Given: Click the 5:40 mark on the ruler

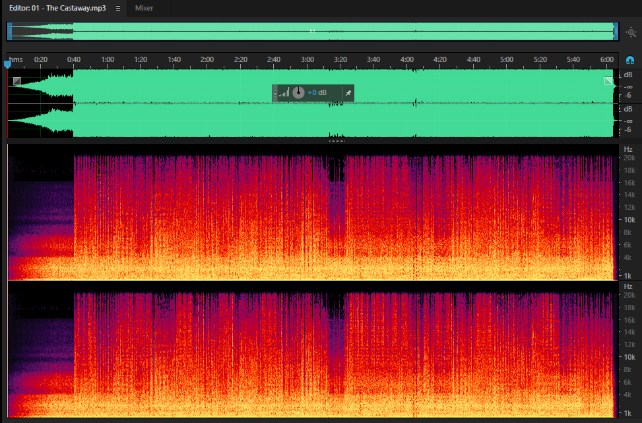Looking at the screenshot, I should point(573,59).
